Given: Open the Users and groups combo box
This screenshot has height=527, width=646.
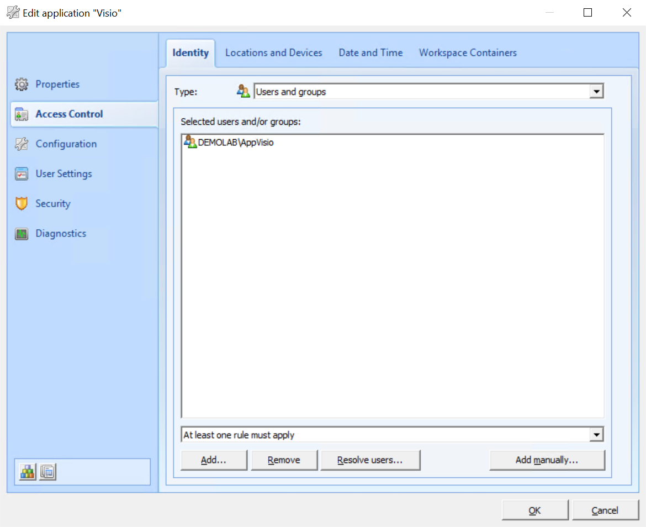Looking at the screenshot, I should point(428,92).
